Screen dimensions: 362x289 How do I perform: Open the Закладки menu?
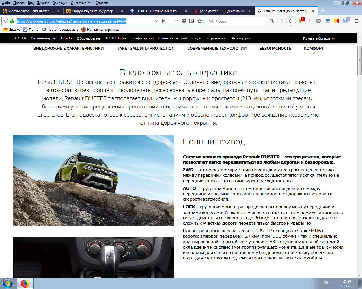pyautogui.click(x=60, y=3)
